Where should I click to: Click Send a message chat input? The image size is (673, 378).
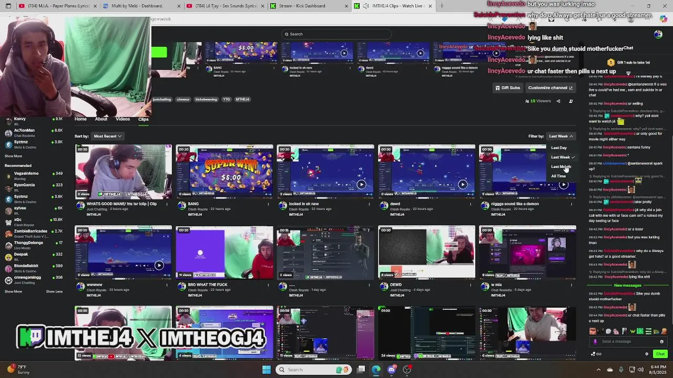[628, 341]
